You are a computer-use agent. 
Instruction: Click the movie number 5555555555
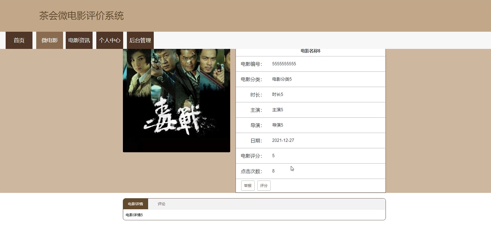click(284, 64)
